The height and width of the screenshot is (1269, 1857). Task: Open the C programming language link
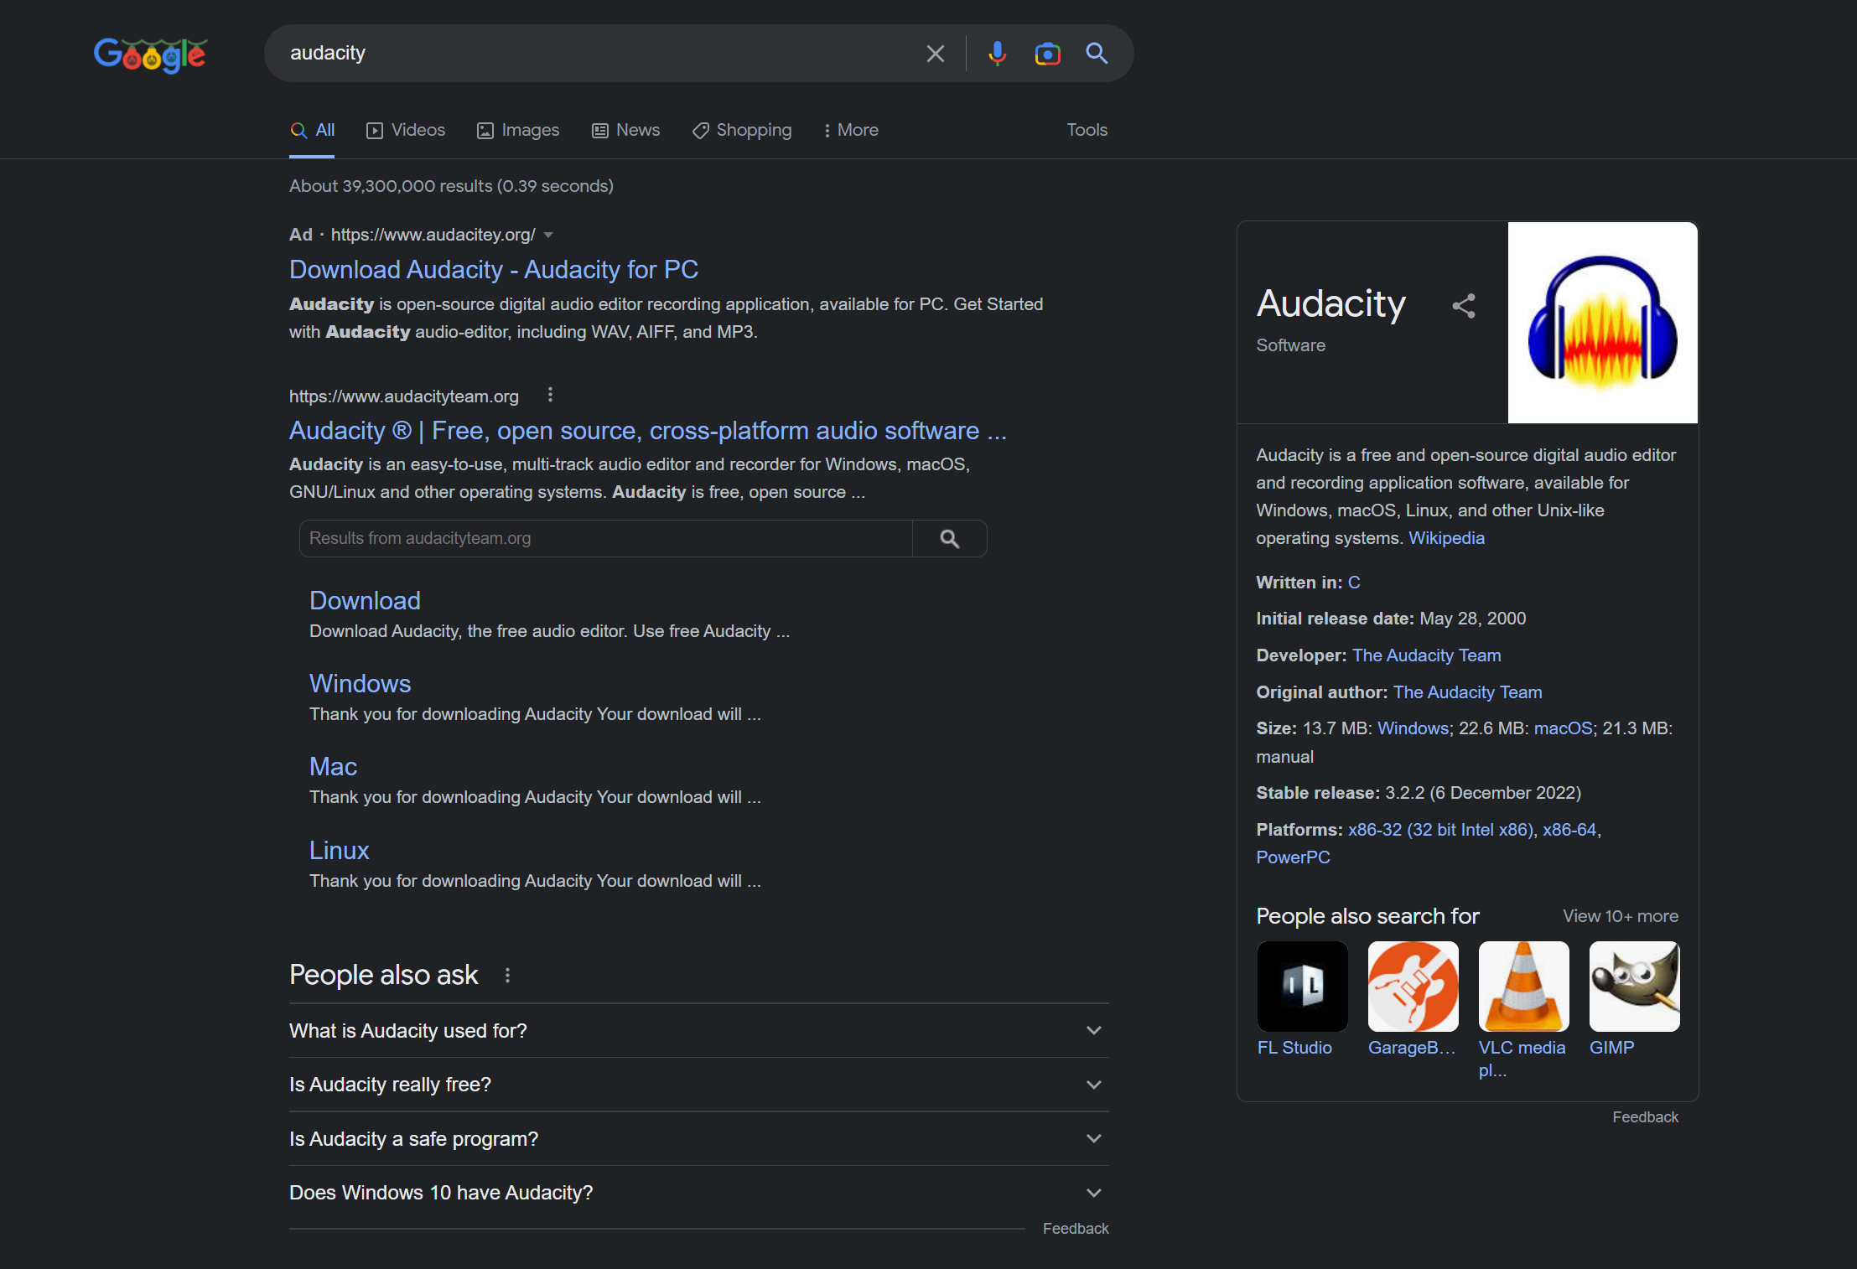click(1354, 583)
